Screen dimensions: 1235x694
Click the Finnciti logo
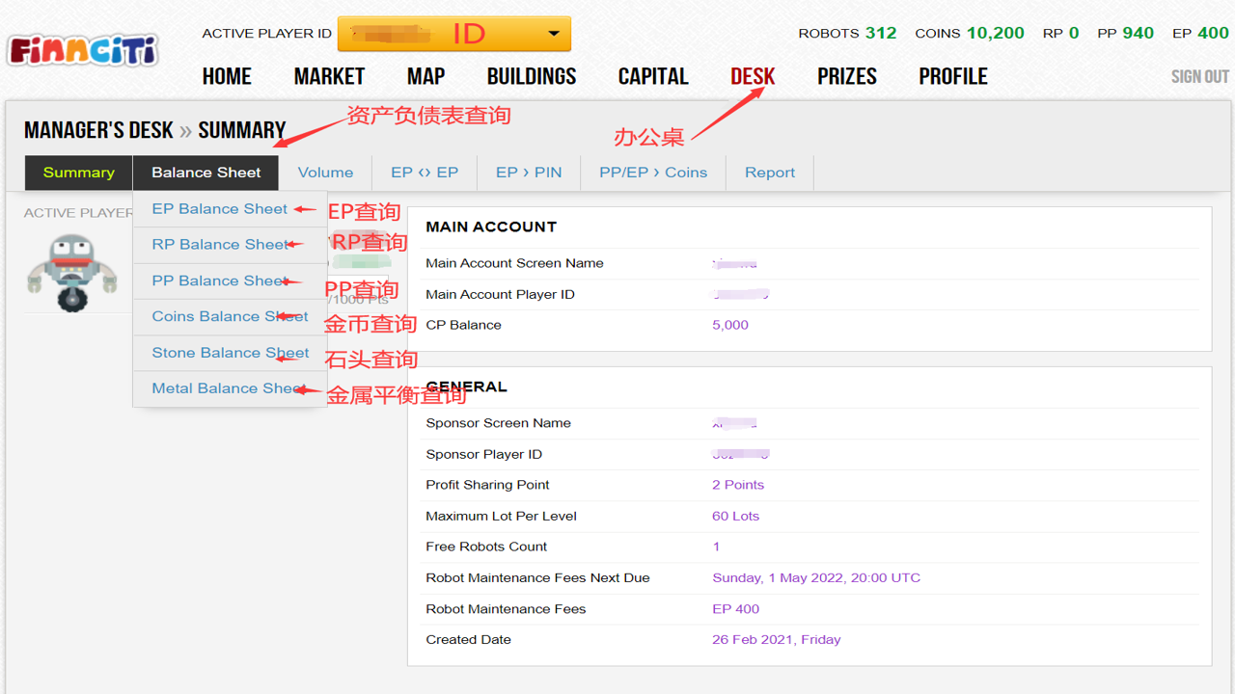click(83, 48)
